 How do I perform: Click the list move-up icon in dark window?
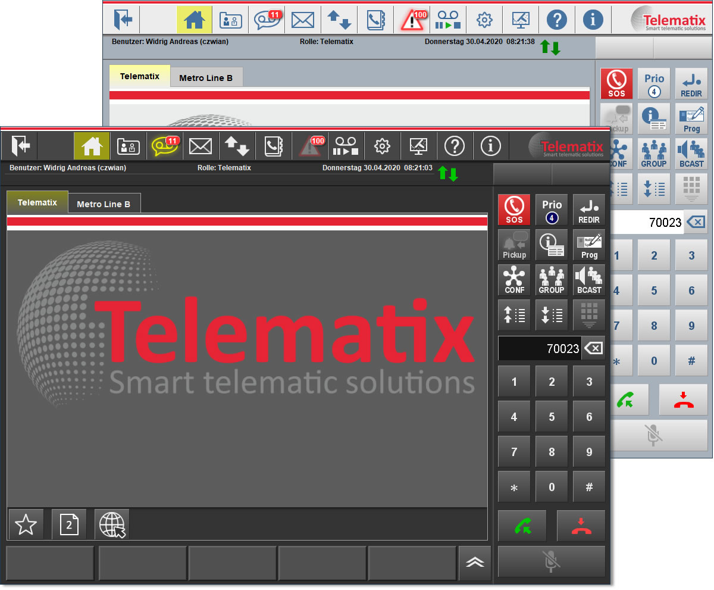(x=514, y=315)
